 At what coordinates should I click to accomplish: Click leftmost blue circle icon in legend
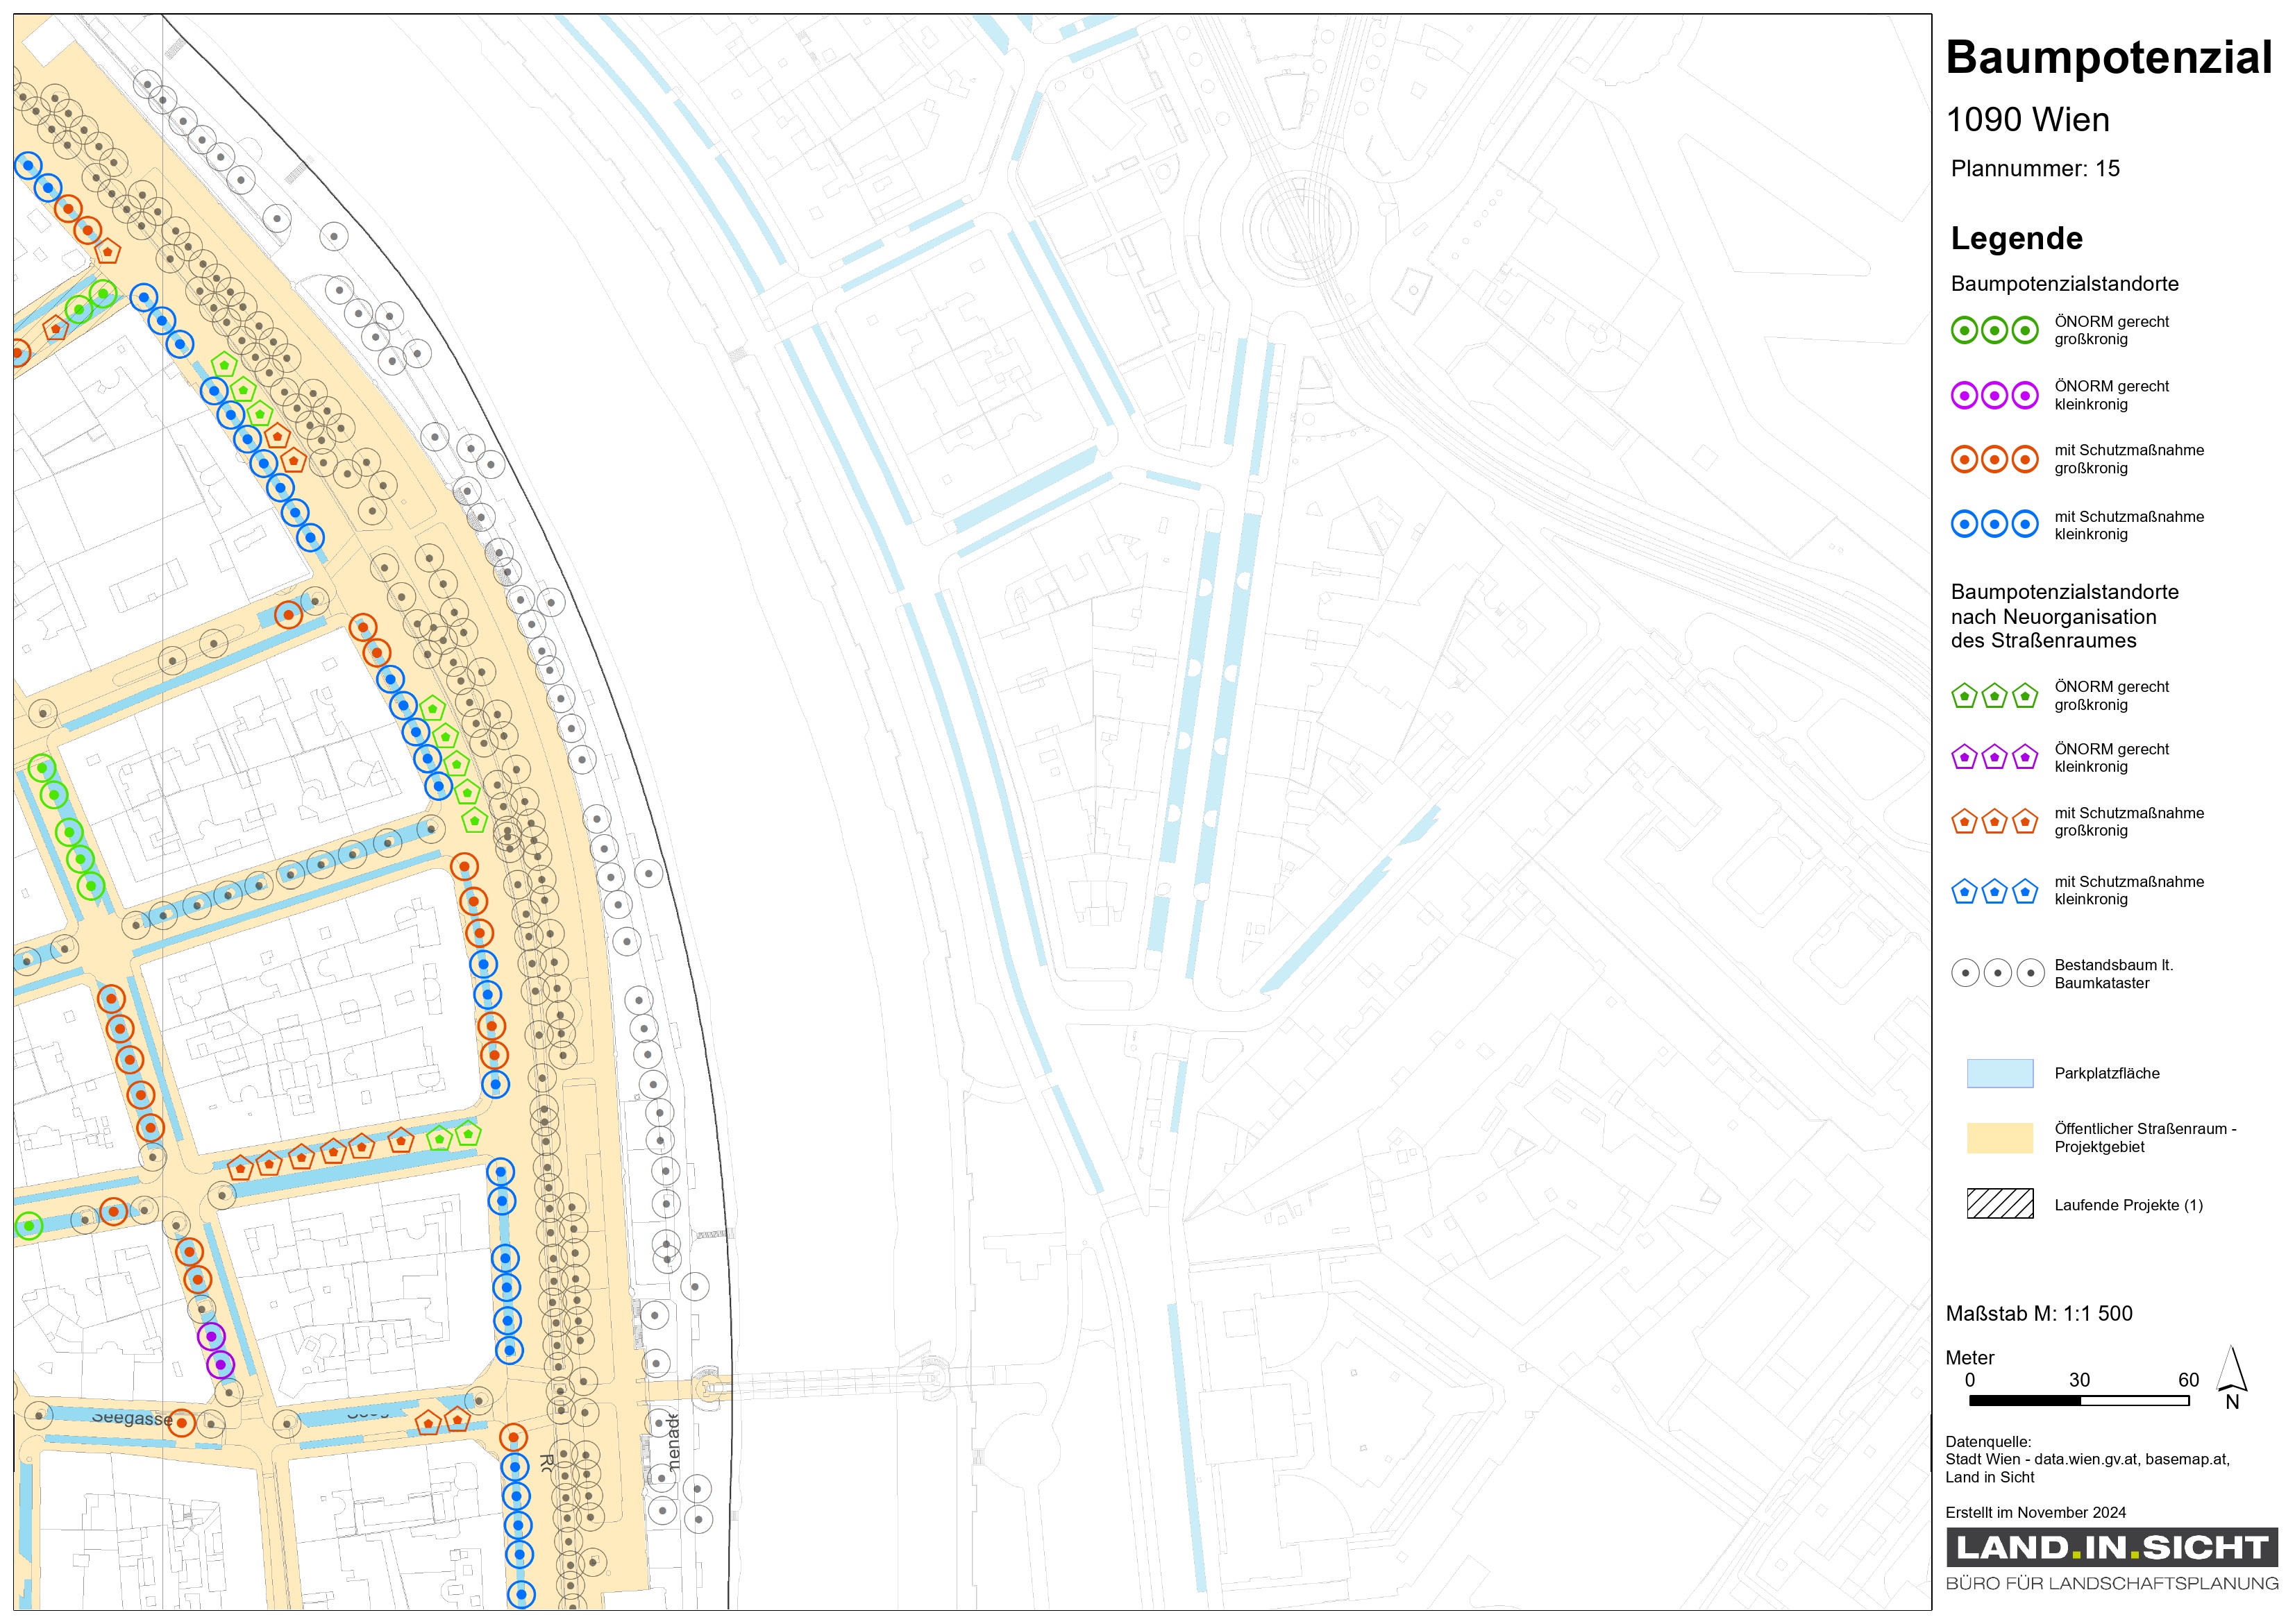(1964, 524)
